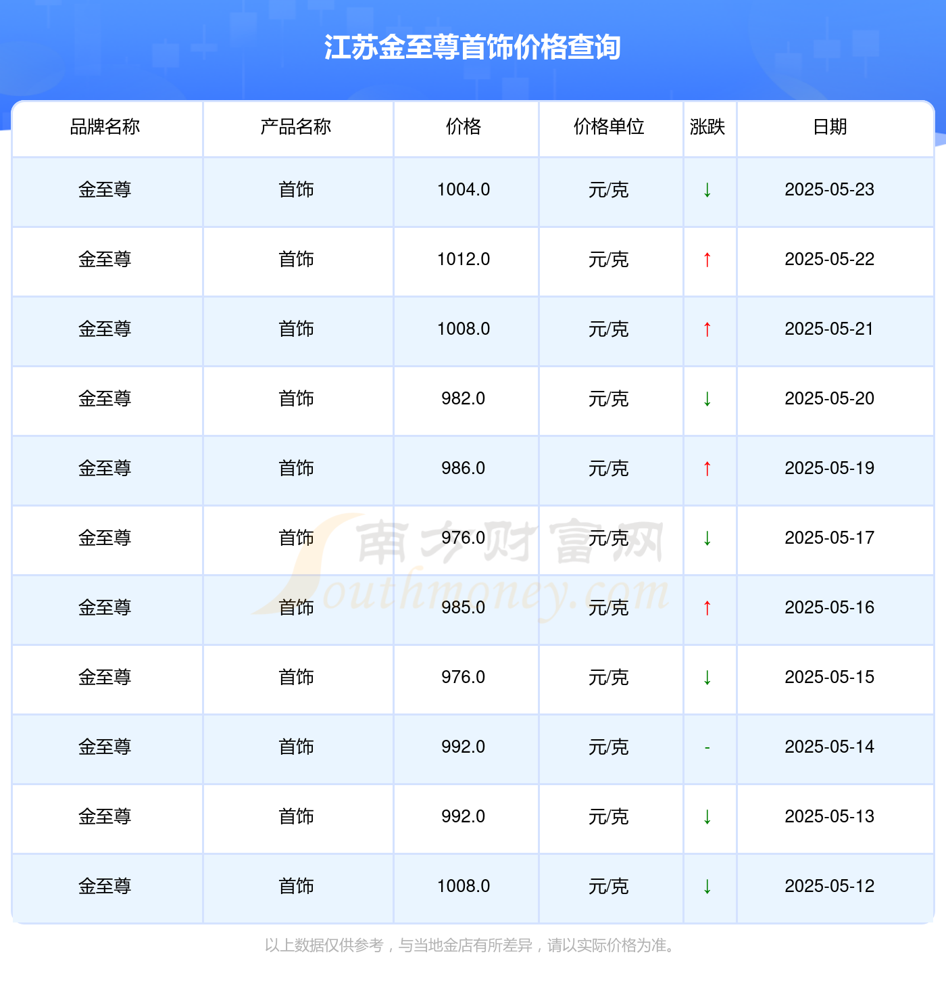Image resolution: width=946 pixels, height=984 pixels.
Task: Click the disclaimer text below the table
Action: tap(472, 945)
